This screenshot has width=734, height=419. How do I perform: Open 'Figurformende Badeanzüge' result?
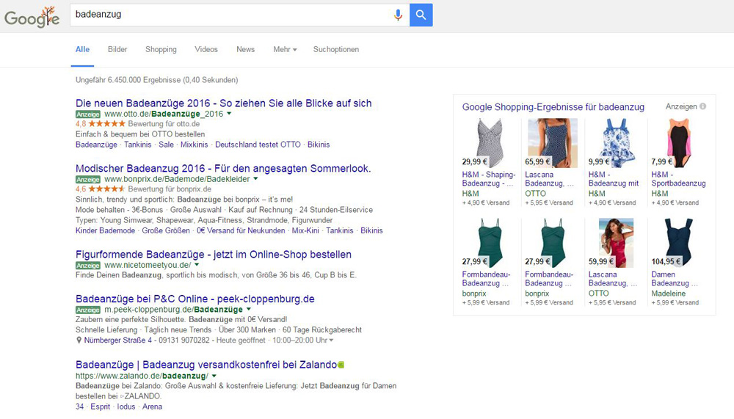pyautogui.click(x=214, y=254)
